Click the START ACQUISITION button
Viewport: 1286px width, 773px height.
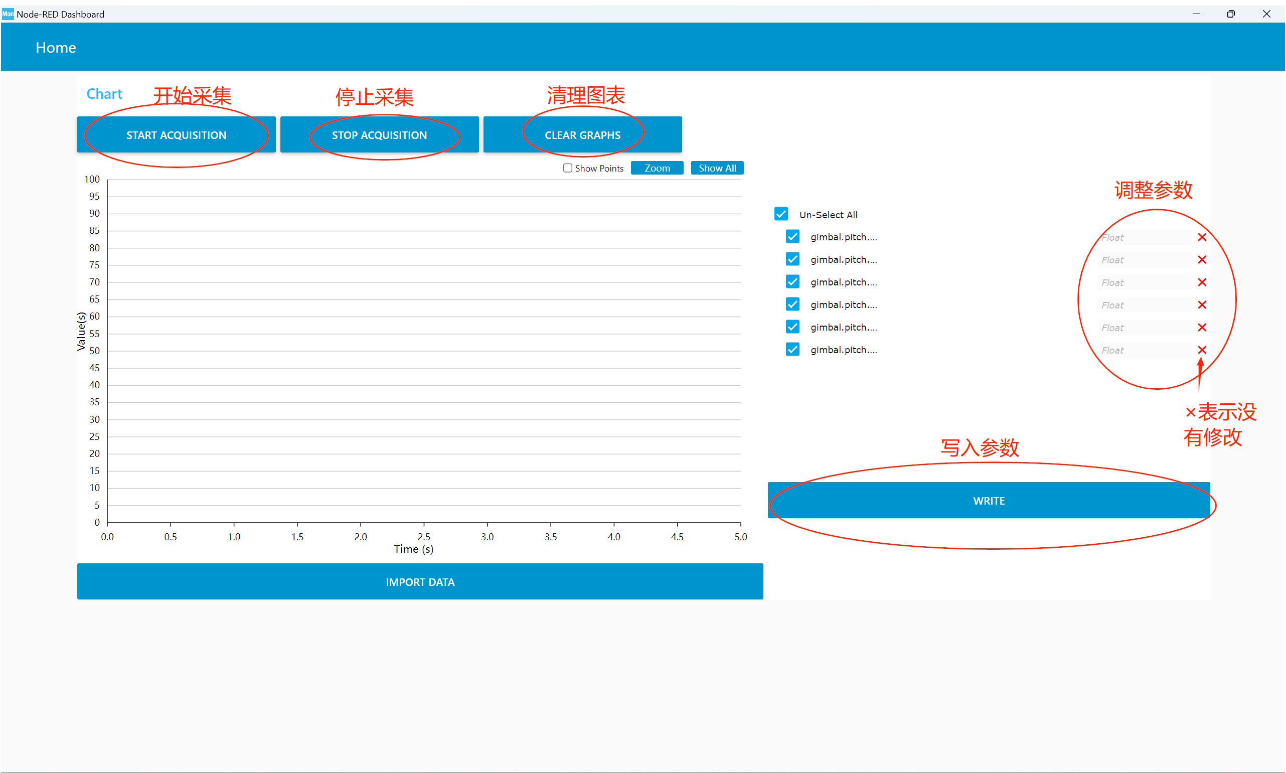[x=176, y=134]
